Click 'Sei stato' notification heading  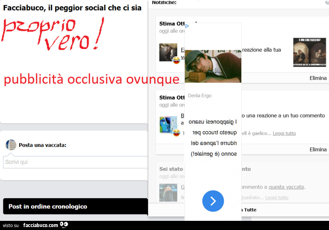click(x=171, y=169)
